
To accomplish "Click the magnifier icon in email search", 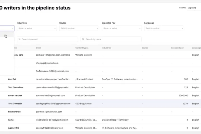I will (x=20, y=39).
